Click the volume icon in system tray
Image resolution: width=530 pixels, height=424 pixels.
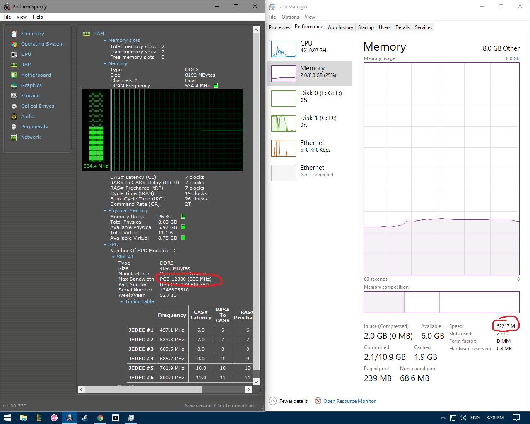click(463, 418)
